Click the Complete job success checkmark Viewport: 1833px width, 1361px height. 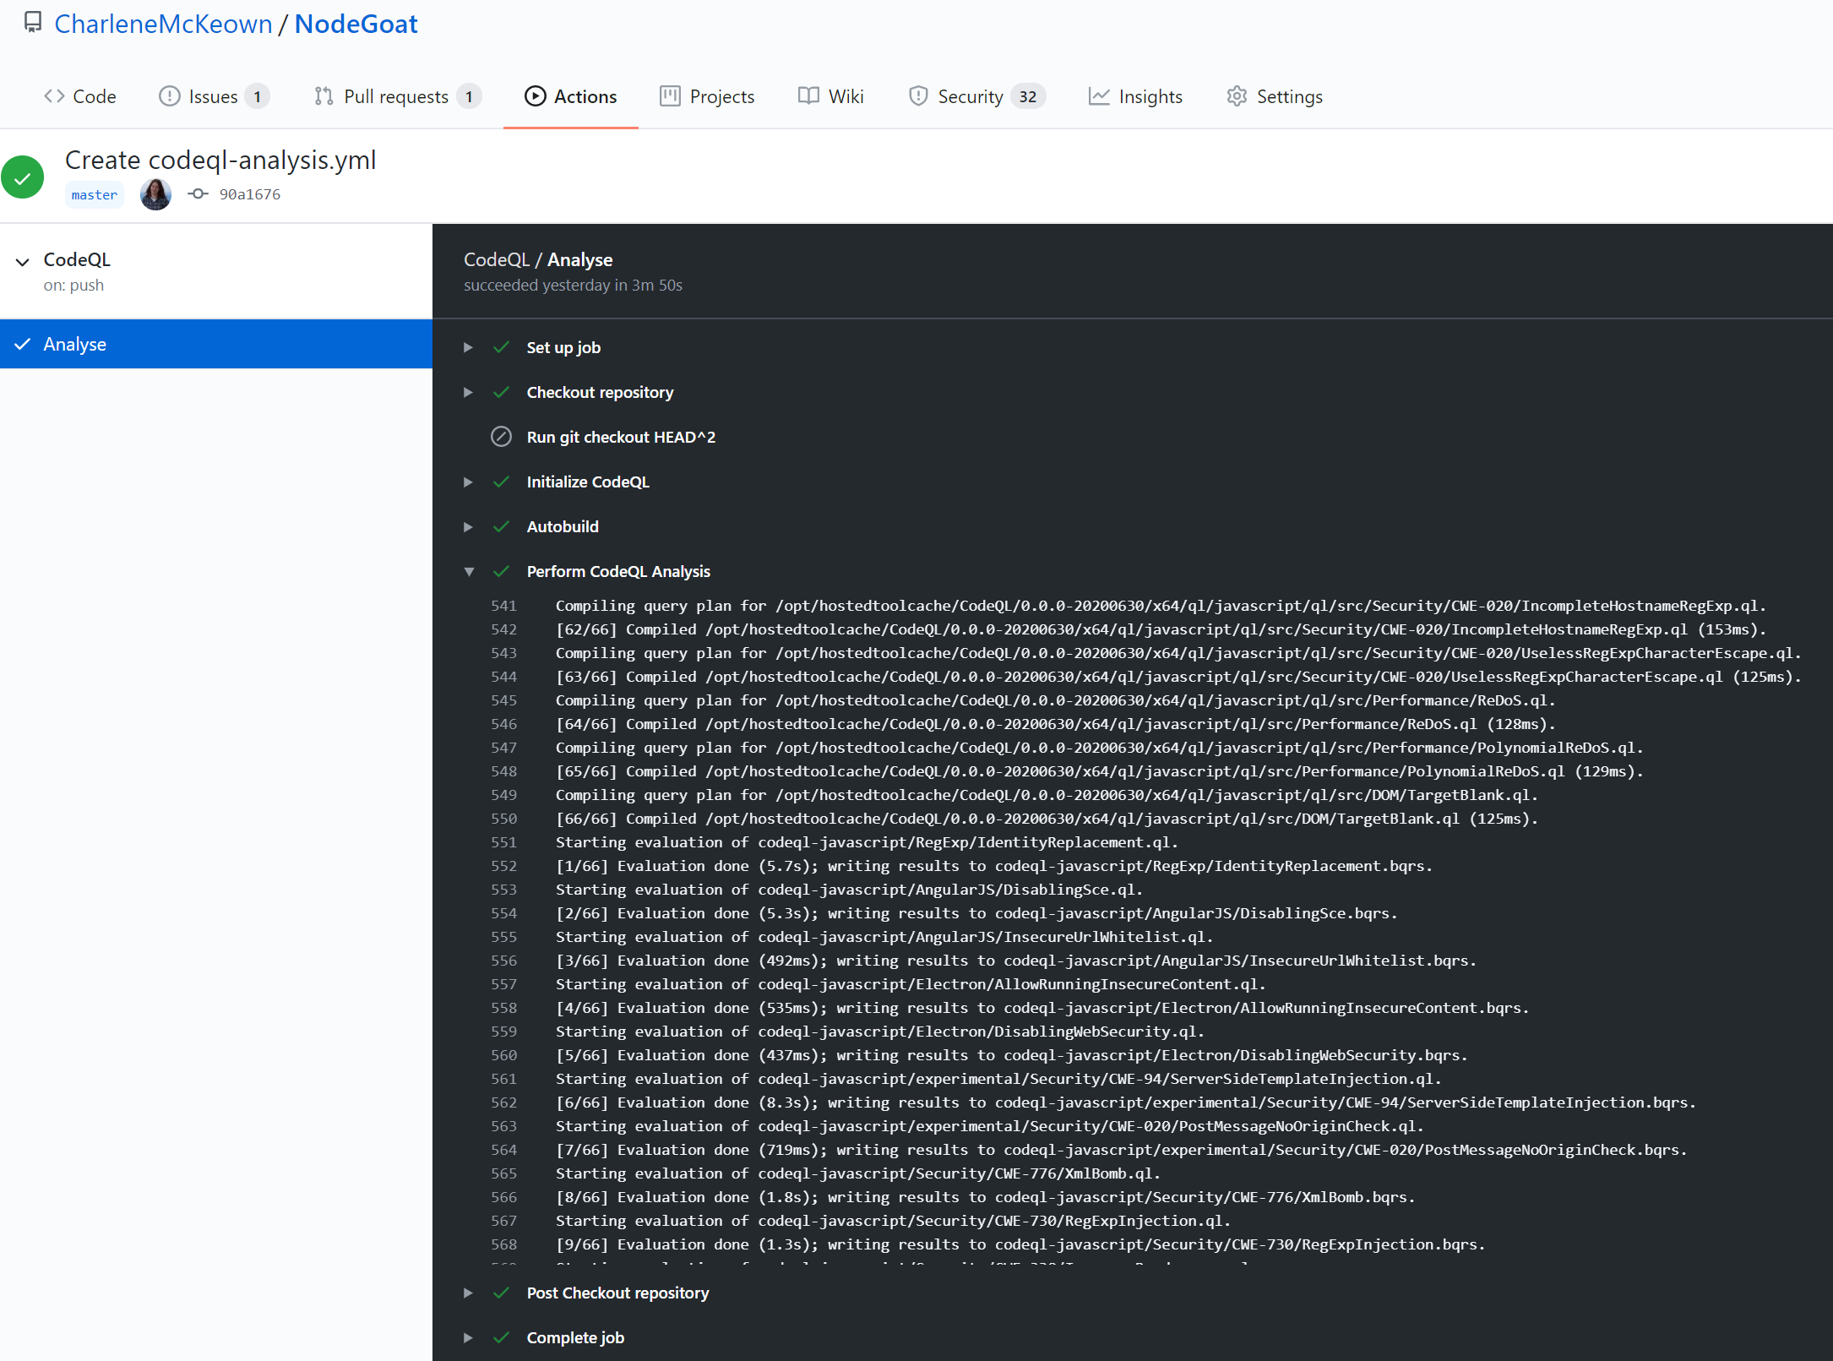click(x=501, y=1337)
